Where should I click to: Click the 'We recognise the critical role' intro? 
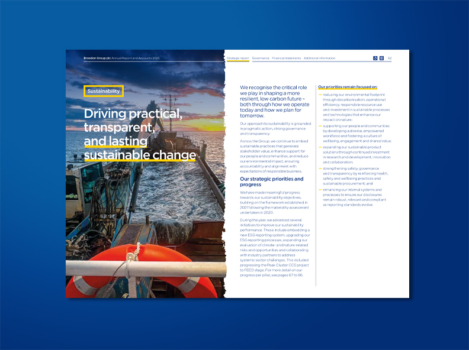tap(271, 101)
